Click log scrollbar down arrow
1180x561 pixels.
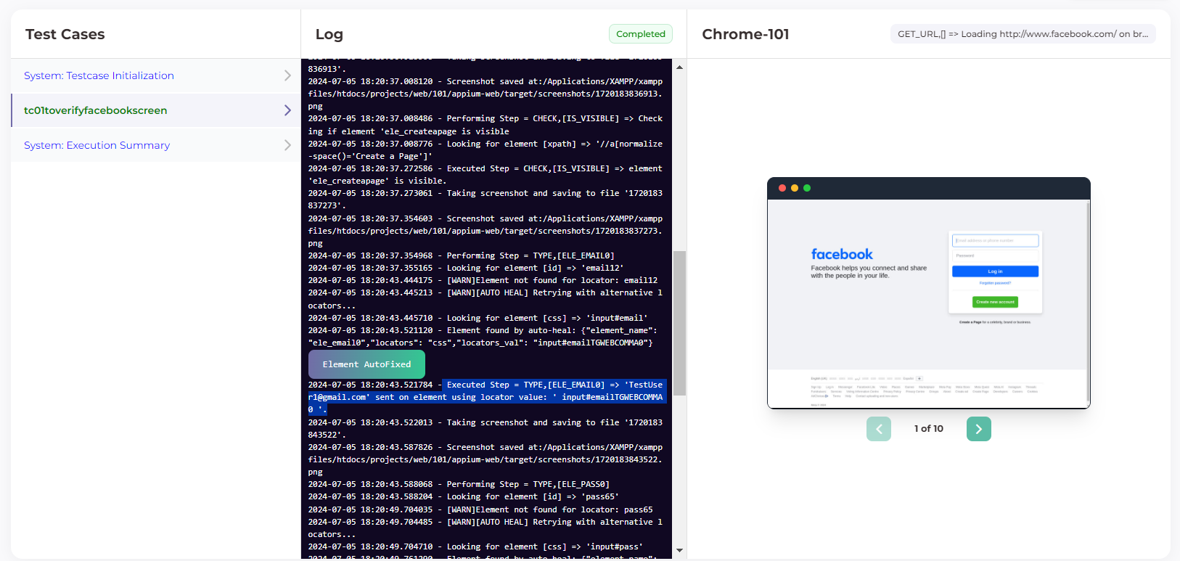coord(679,551)
